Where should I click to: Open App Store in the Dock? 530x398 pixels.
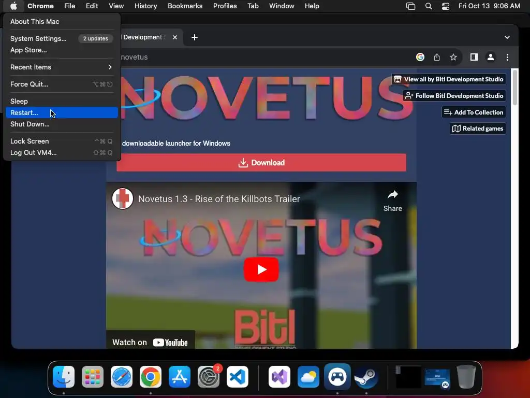[180, 377]
